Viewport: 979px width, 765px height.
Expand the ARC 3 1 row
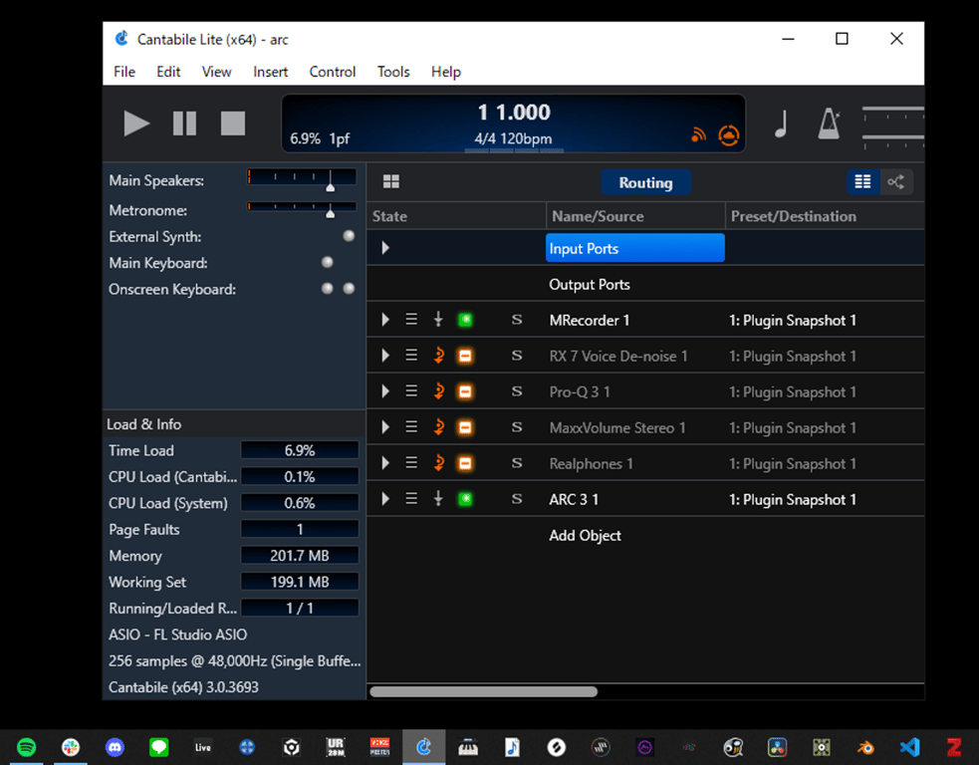[x=385, y=499]
